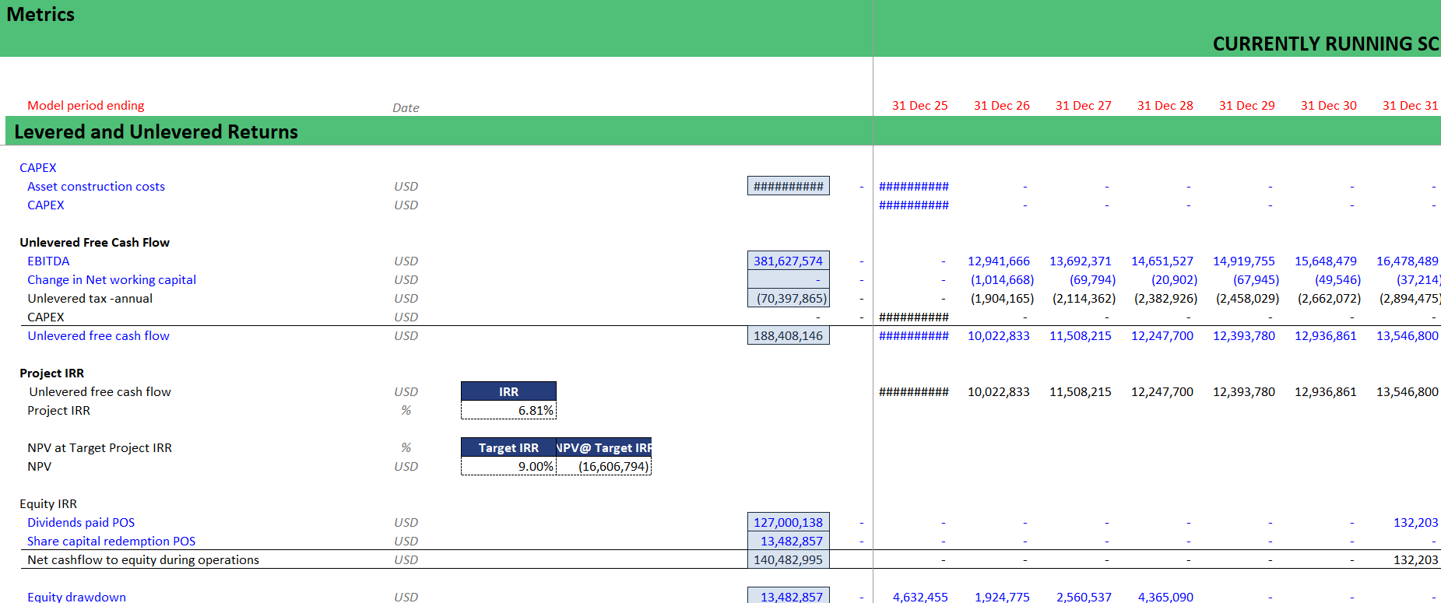This screenshot has height=603, width=1441.
Task: Select the 31 Dec 25 column date header
Action: (919, 105)
